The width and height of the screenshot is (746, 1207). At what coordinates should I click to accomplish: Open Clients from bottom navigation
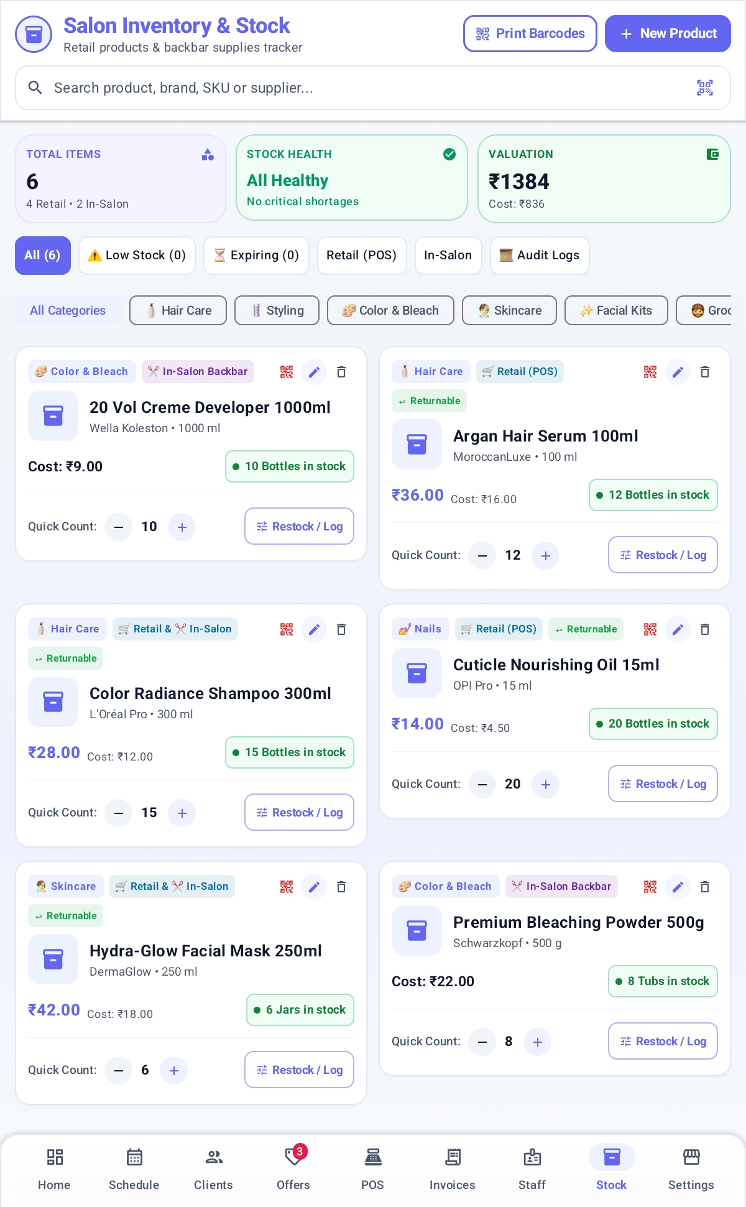214,1169
